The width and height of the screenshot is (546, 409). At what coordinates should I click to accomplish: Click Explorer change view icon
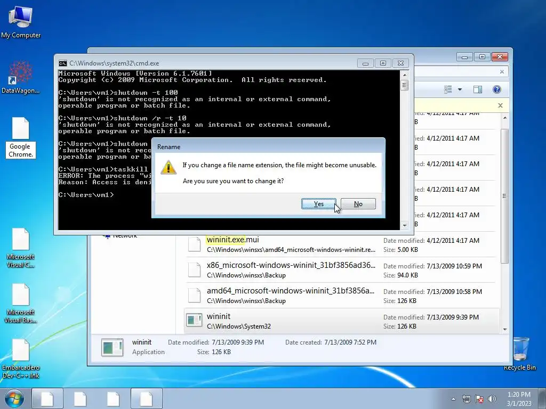(x=448, y=89)
